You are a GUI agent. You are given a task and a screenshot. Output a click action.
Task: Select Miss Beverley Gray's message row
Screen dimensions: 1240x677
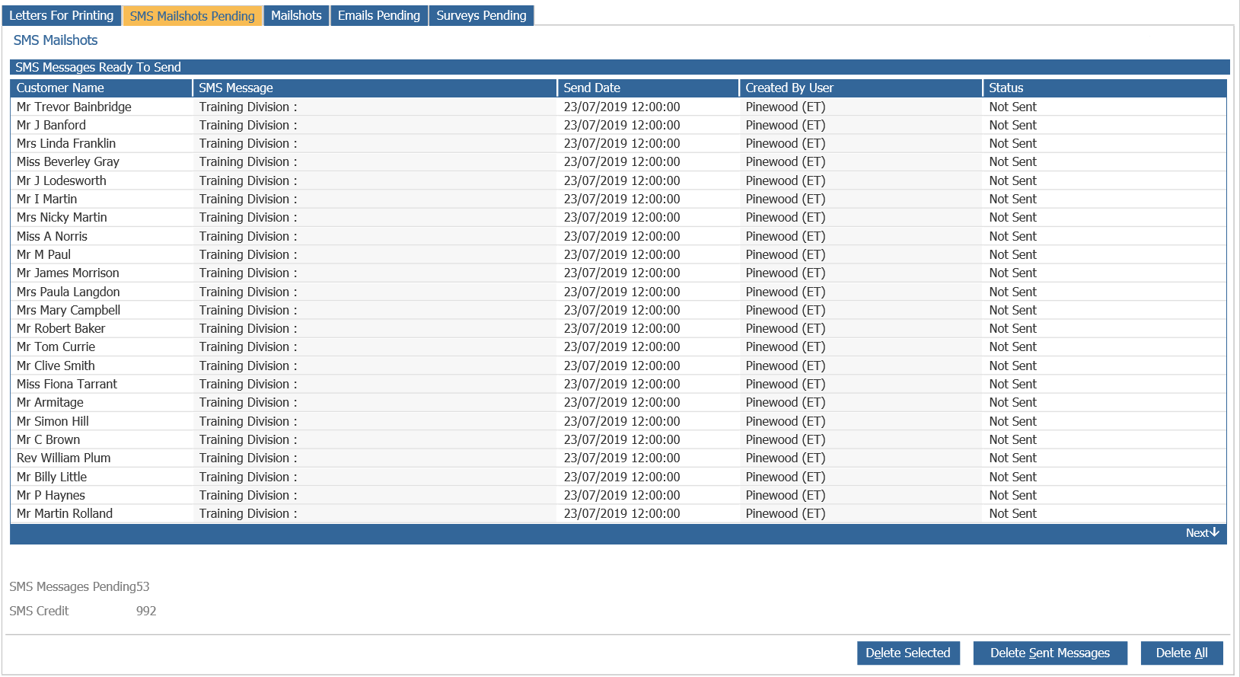(618, 161)
